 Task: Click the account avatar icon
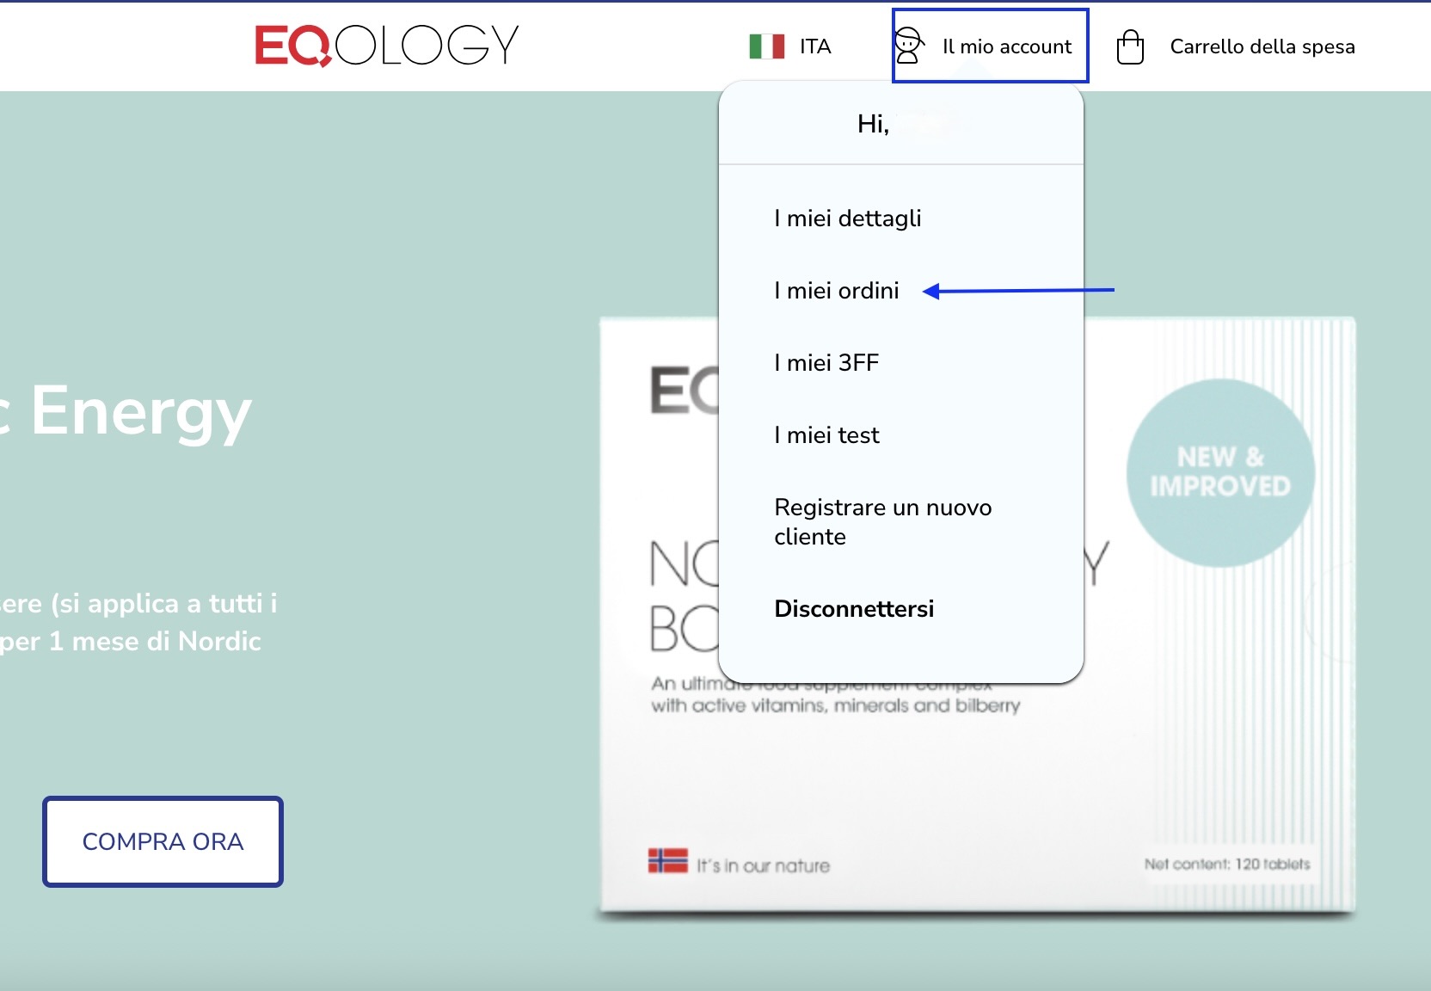908,46
